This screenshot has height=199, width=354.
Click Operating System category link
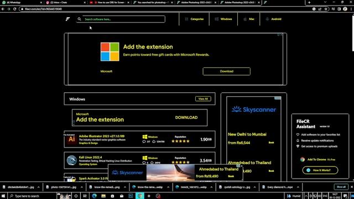(x=88, y=164)
